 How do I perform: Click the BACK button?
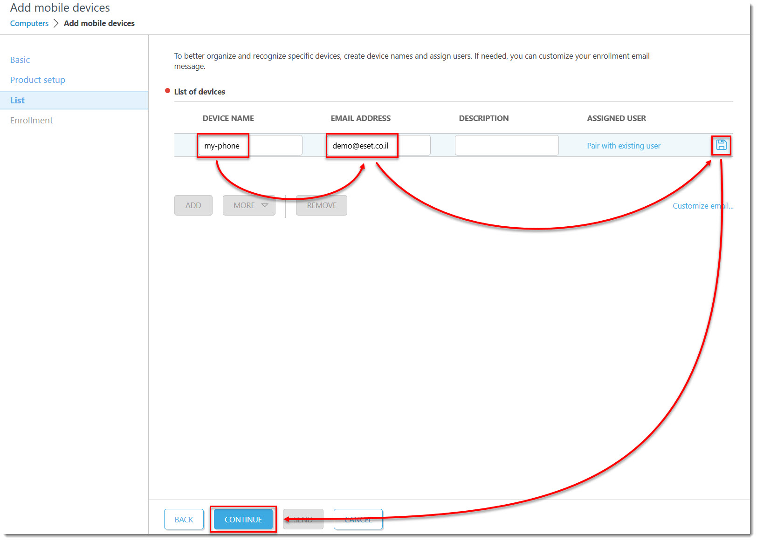[184, 519]
